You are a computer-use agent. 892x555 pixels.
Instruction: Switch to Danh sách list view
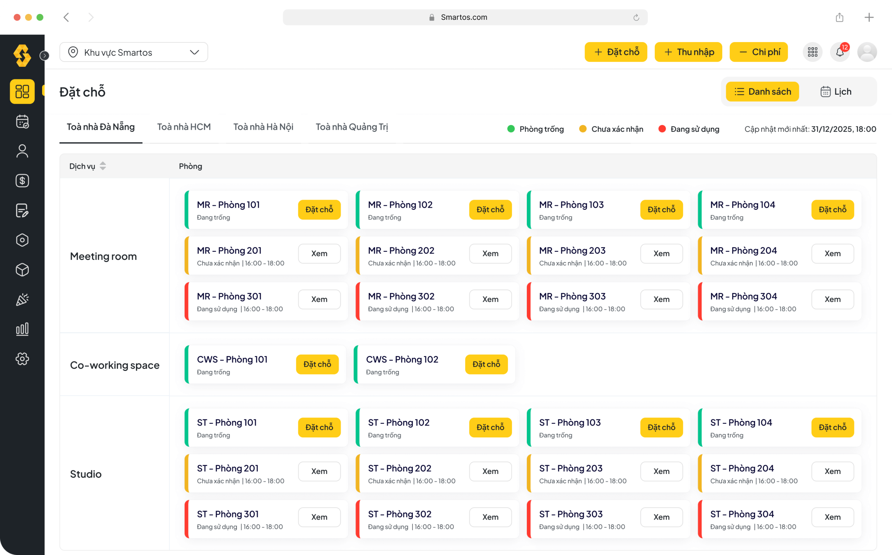click(762, 92)
